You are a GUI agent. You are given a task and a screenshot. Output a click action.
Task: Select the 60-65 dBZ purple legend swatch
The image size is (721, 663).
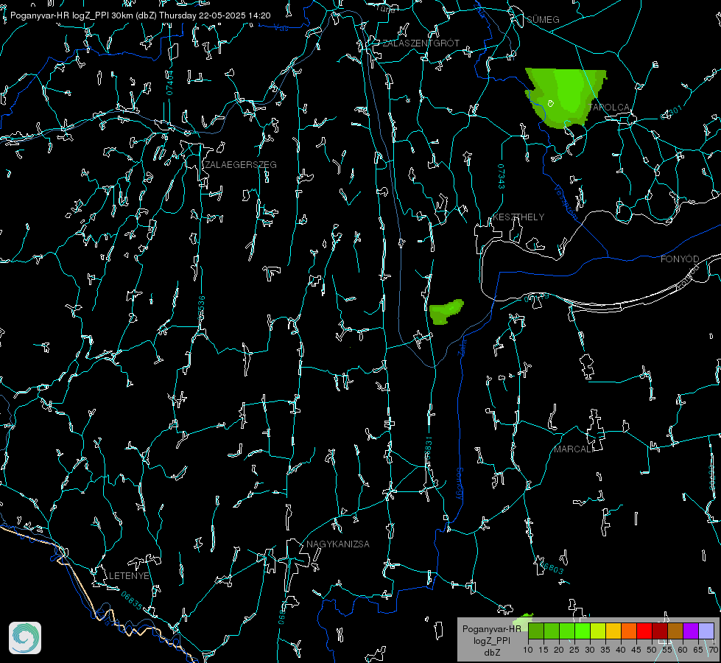click(x=691, y=631)
